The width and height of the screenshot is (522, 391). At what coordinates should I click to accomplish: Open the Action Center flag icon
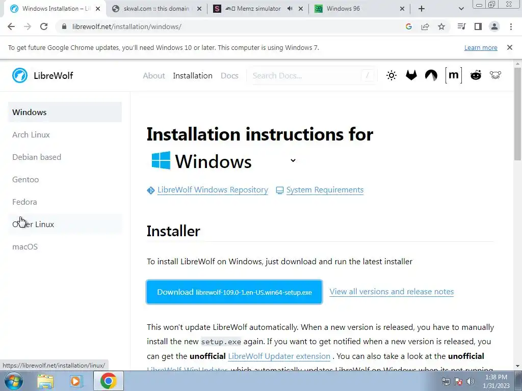click(458, 381)
